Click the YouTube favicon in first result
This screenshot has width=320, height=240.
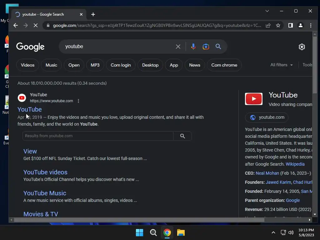pyautogui.click(x=22, y=98)
